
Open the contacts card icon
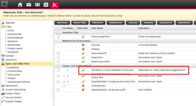point(37,5)
